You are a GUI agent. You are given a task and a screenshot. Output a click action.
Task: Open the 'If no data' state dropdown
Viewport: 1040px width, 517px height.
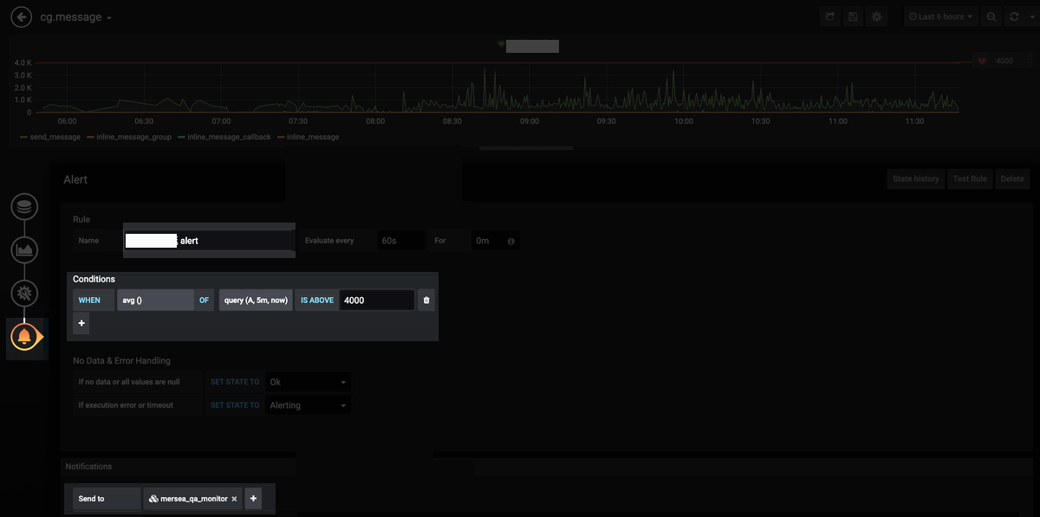click(x=308, y=382)
